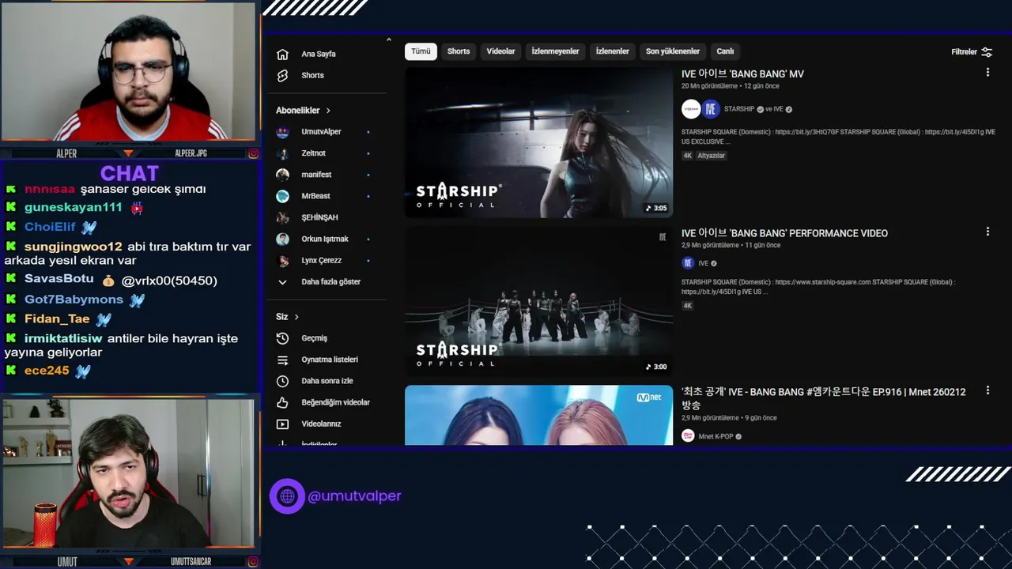The image size is (1012, 569).
Task: Open the Daha sonra izle clock icon
Action: (x=282, y=381)
